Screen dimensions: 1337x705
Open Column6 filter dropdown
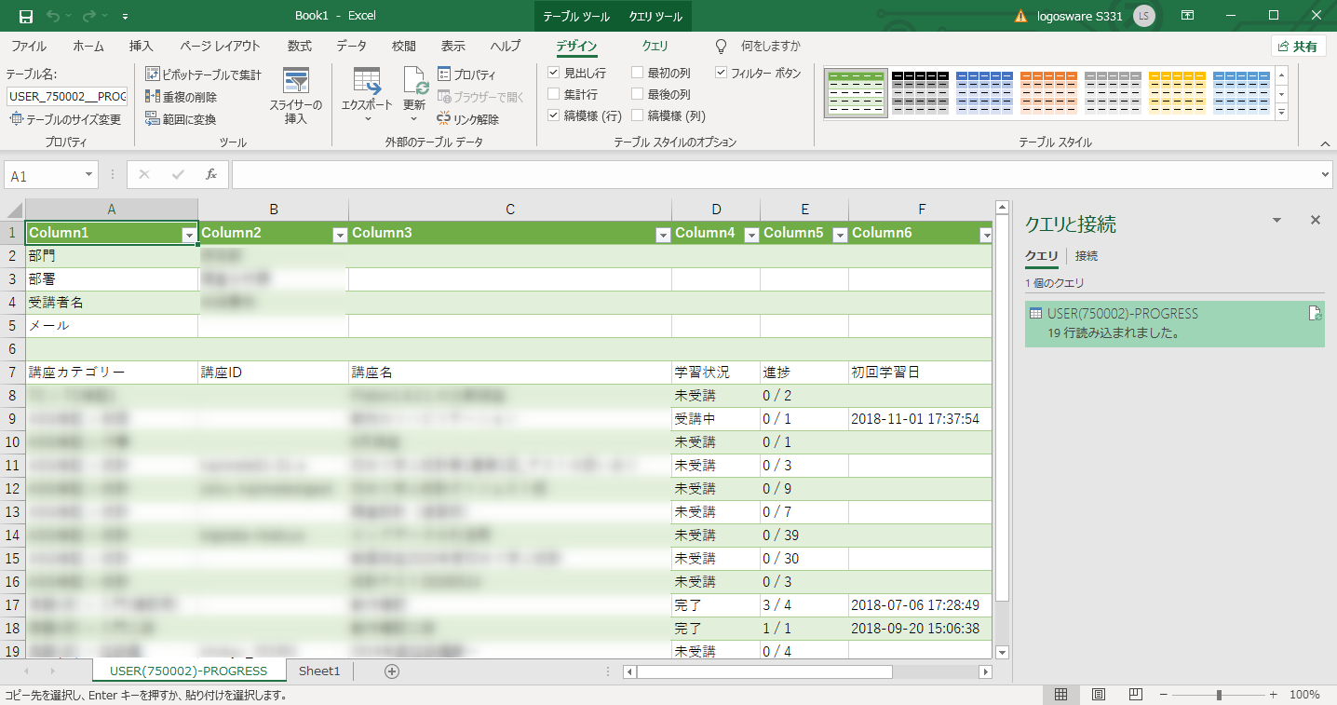point(986,236)
